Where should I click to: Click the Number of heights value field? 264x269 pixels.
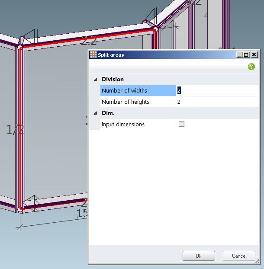pos(216,102)
